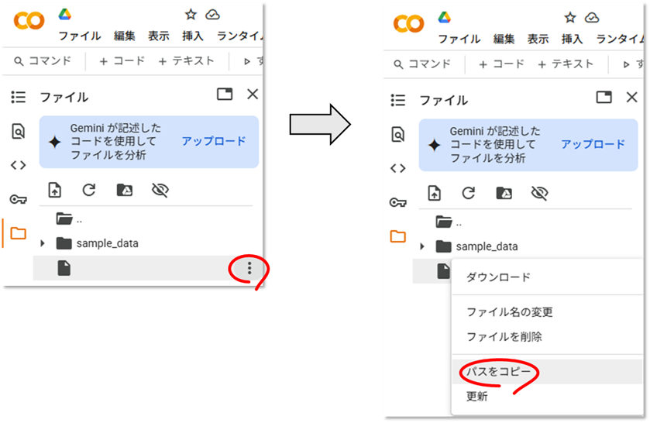Open code snippets icon in left sidebar
650x423 pixels.
(19, 165)
